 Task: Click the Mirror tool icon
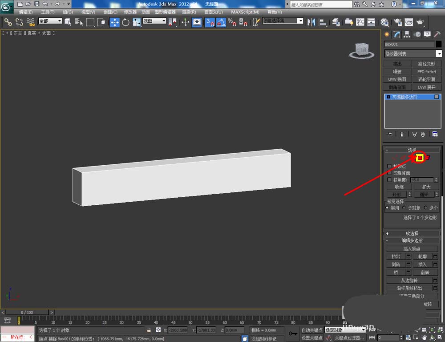(x=311, y=22)
